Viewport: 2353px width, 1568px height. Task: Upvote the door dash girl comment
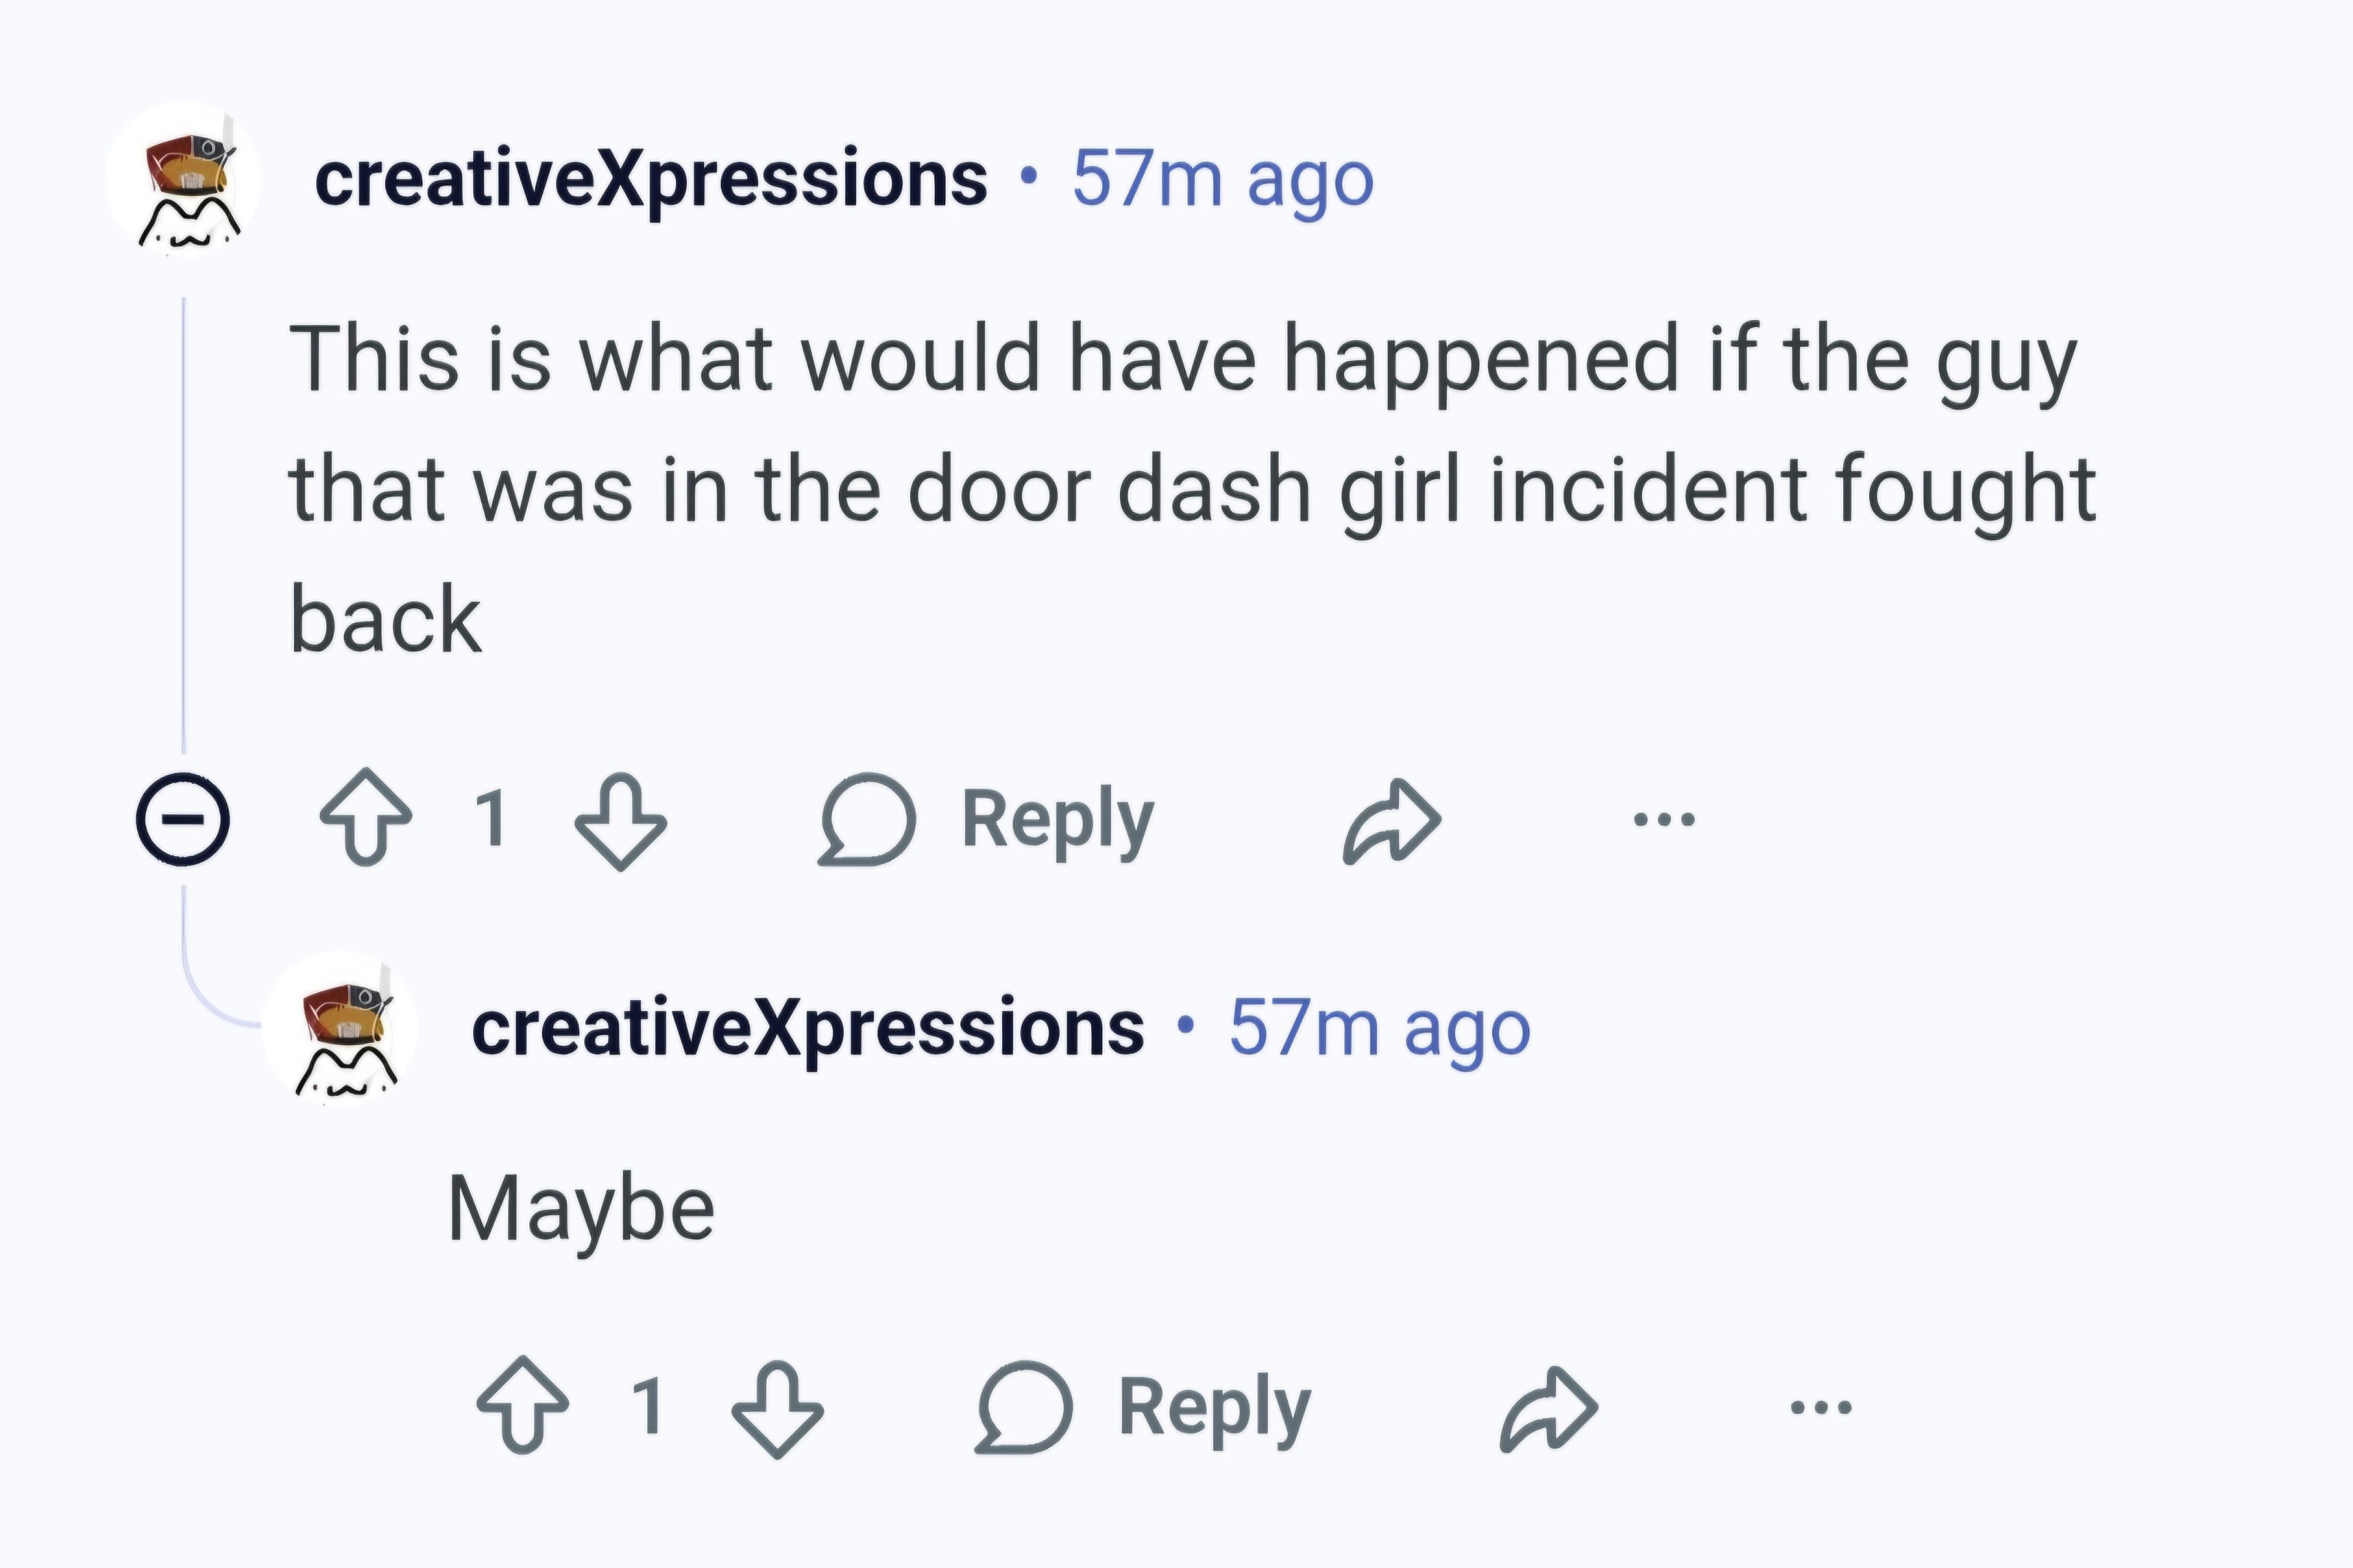tap(365, 817)
